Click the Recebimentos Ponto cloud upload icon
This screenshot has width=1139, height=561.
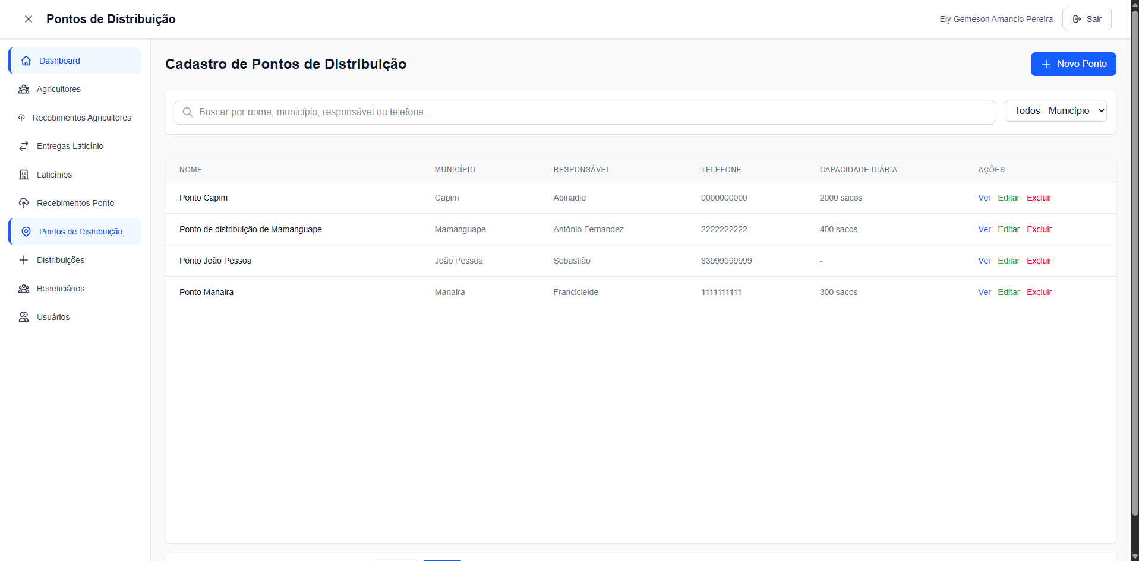tap(24, 203)
